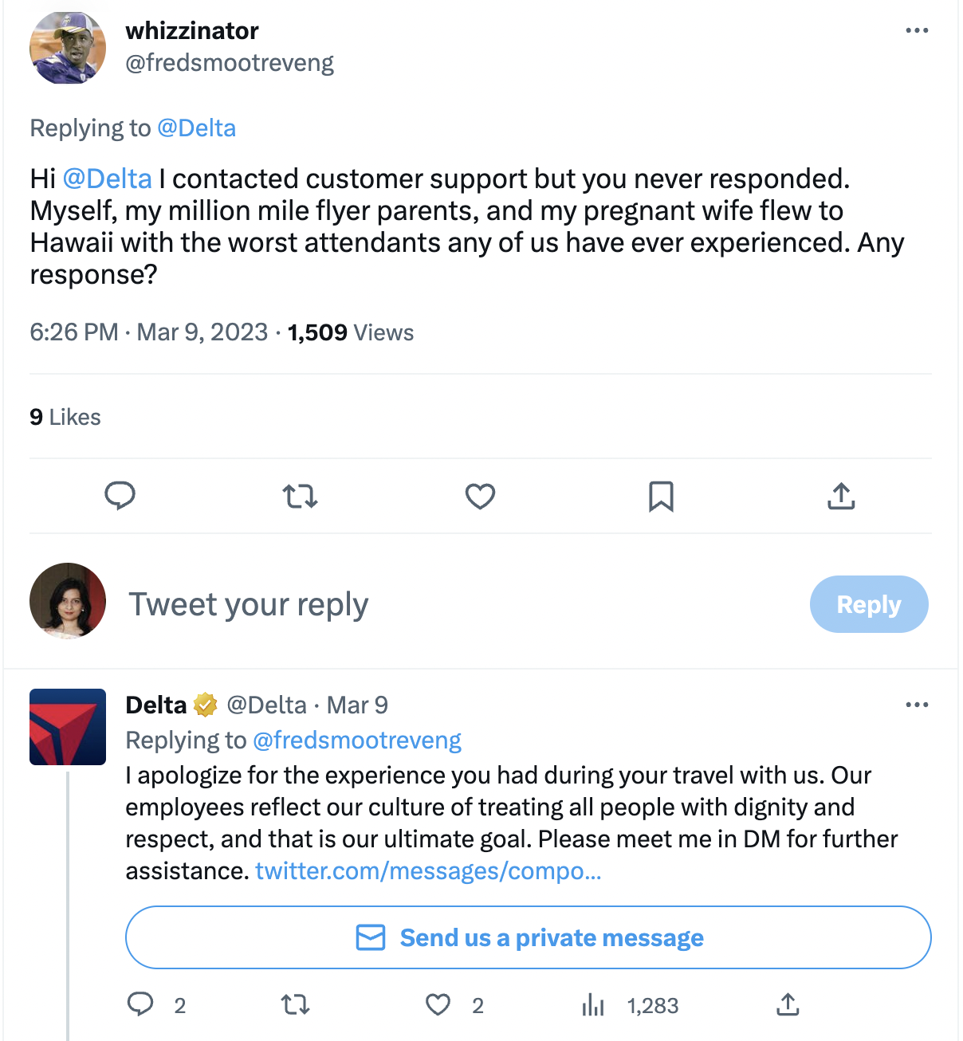This screenshot has width=963, height=1041.
Task: Open more options on Delta's reply
Action: [x=917, y=705]
